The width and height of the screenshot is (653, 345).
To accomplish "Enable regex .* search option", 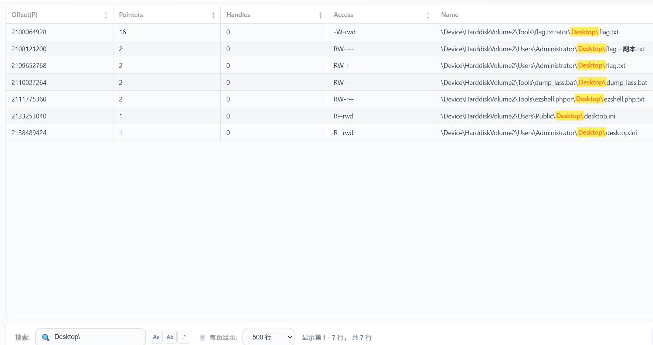I will tap(184, 337).
